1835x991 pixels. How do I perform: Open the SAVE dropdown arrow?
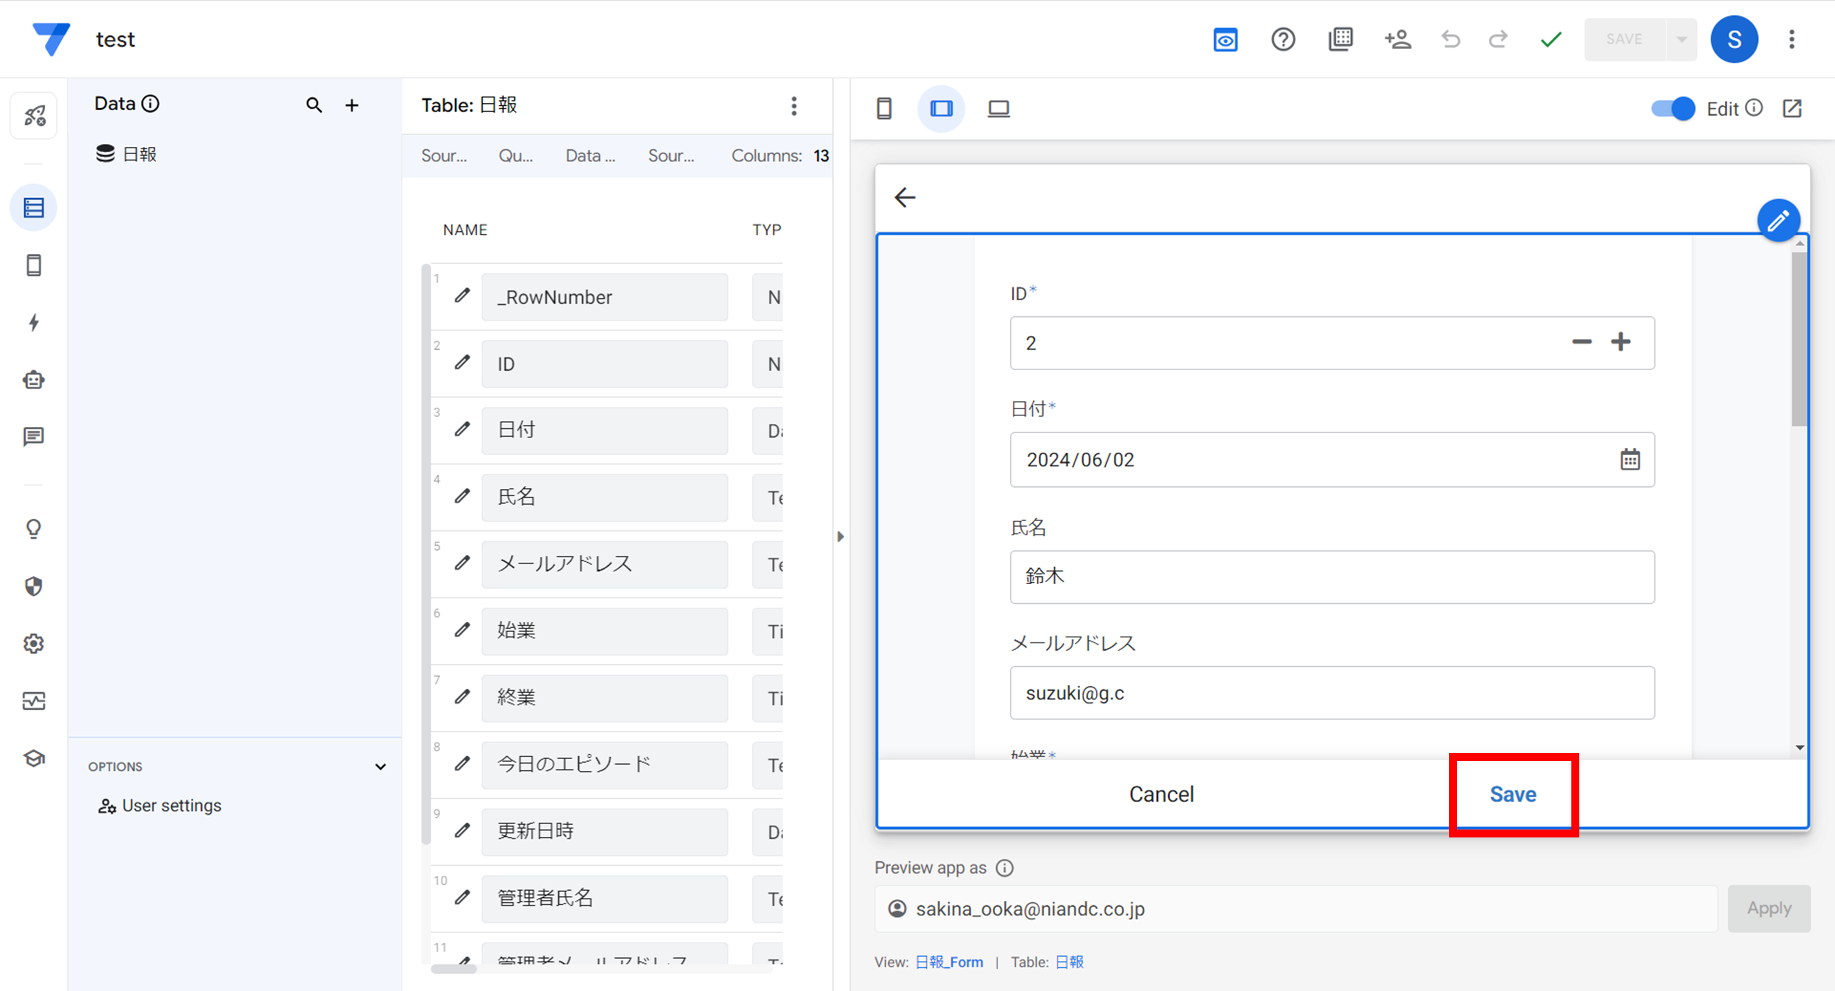pos(1682,39)
